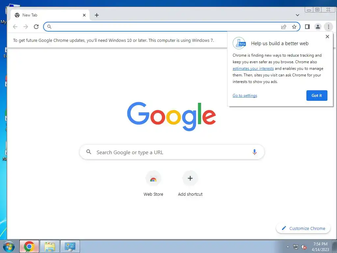Click the Help us build a better web heading
The image size is (337, 253).
pos(280,43)
